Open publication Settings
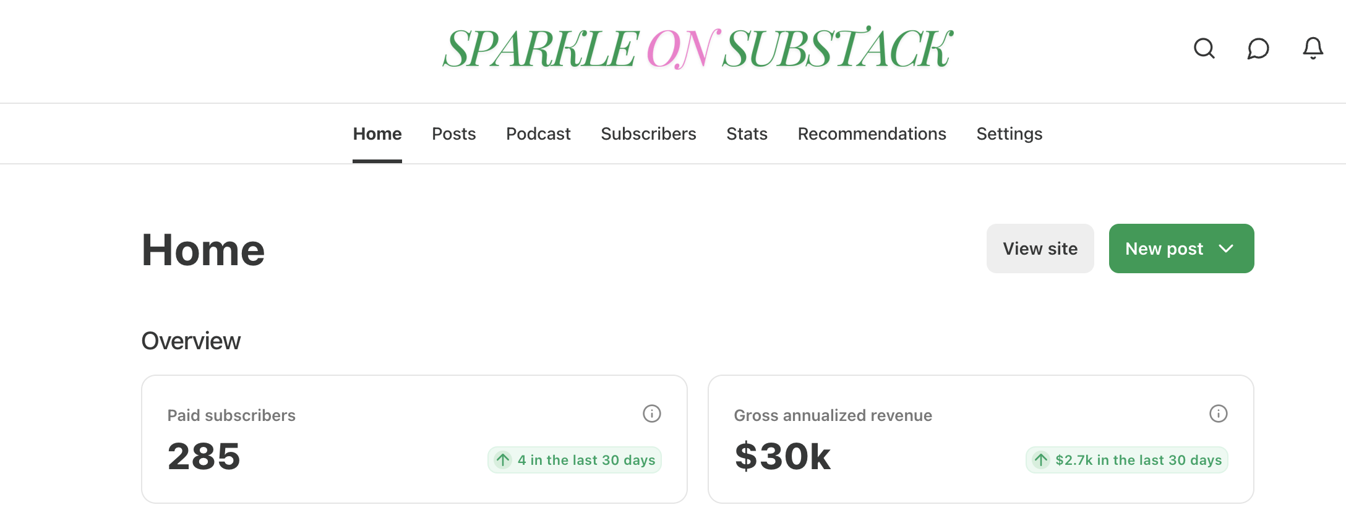This screenshot has width=1346, height=518. click(1009, 134)
